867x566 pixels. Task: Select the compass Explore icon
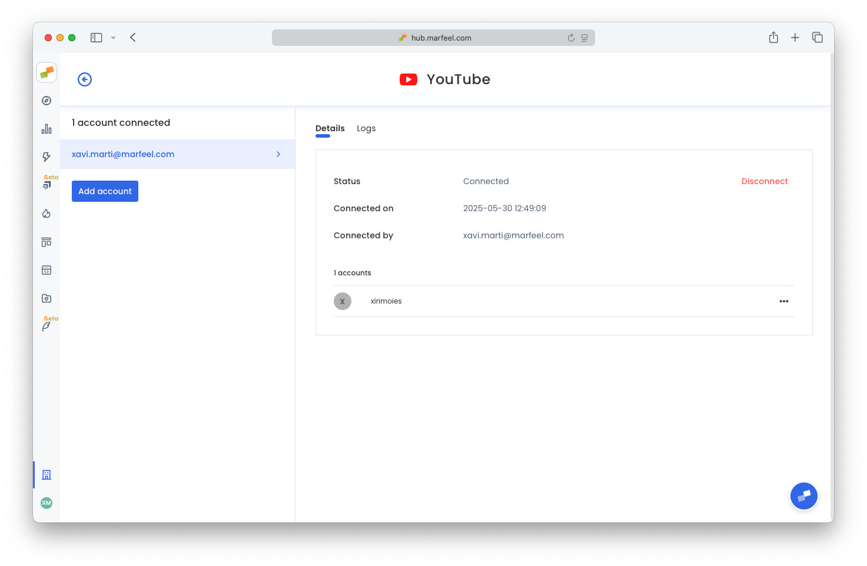pos(46,100)
